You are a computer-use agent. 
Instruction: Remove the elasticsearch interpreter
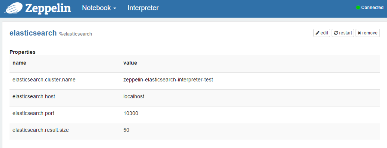[368, 33]
